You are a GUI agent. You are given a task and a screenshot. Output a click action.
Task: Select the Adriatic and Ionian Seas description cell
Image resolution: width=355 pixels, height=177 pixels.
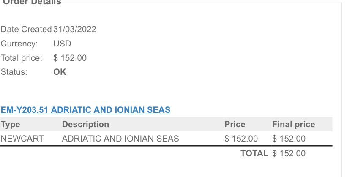[120, 139]
